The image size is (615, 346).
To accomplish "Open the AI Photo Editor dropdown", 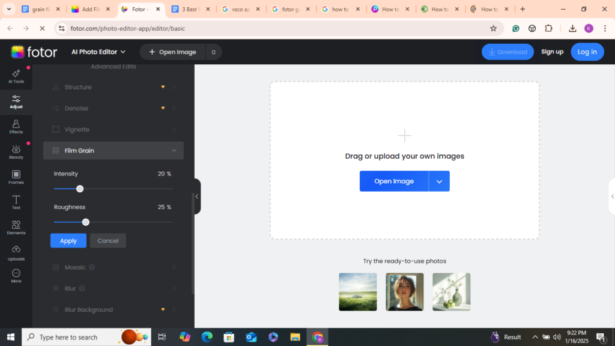I will [98, 52].
